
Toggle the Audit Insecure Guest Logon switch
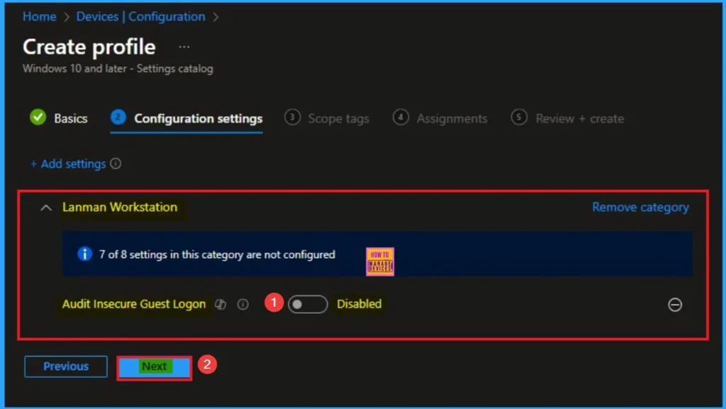click(308, 304)
